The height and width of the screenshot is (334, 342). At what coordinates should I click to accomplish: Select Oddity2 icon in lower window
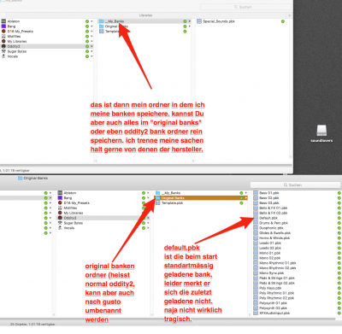(x=60, y=218)
